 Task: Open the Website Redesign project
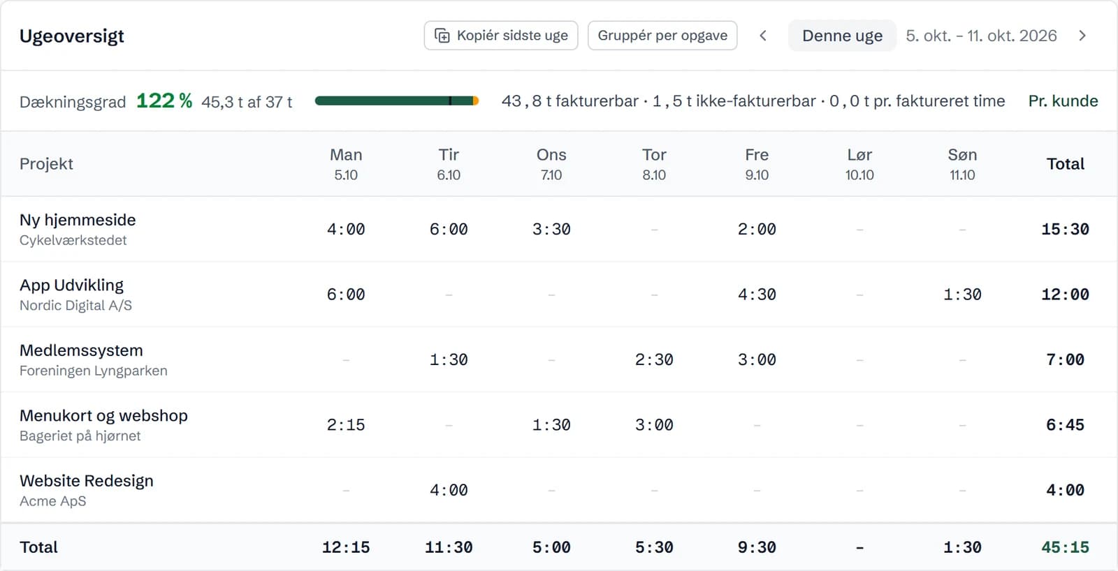(87, 481)
